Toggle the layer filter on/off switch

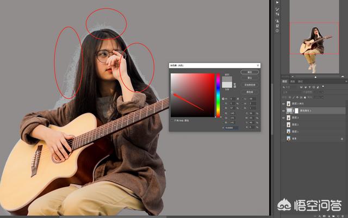(x=323, y=86)
